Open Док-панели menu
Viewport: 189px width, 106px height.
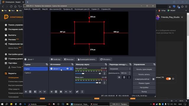tap(56, 9)
